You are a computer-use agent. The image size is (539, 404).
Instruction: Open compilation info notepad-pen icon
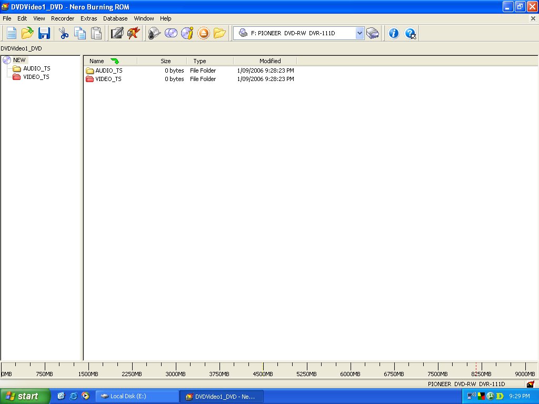pyautogui.click(x=117, y=33)
